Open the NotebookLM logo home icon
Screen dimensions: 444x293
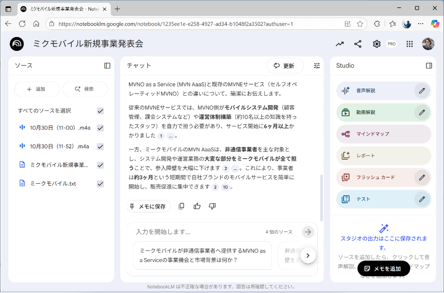17,44
